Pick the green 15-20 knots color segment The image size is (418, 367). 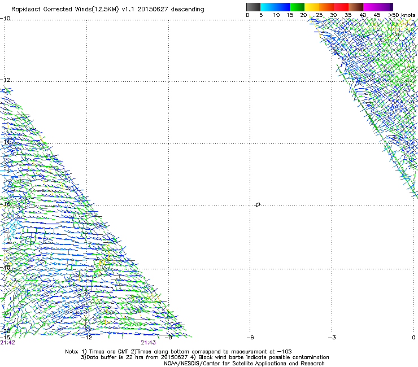coord(297,7)
